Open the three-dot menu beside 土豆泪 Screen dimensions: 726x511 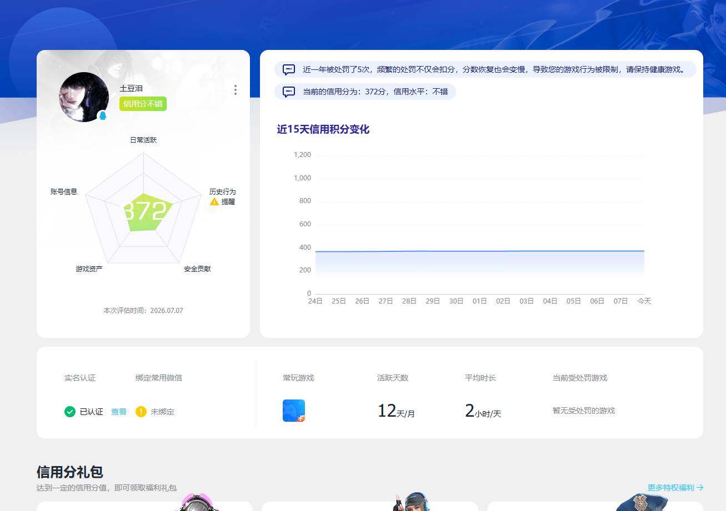[x=236, y=90]
